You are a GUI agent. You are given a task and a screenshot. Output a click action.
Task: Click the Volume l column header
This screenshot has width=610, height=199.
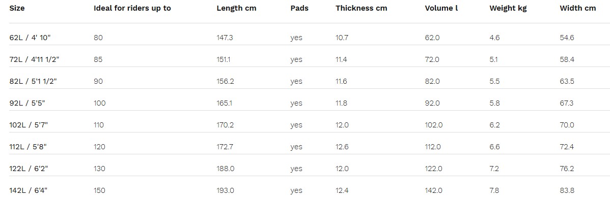tap(441, 8)
